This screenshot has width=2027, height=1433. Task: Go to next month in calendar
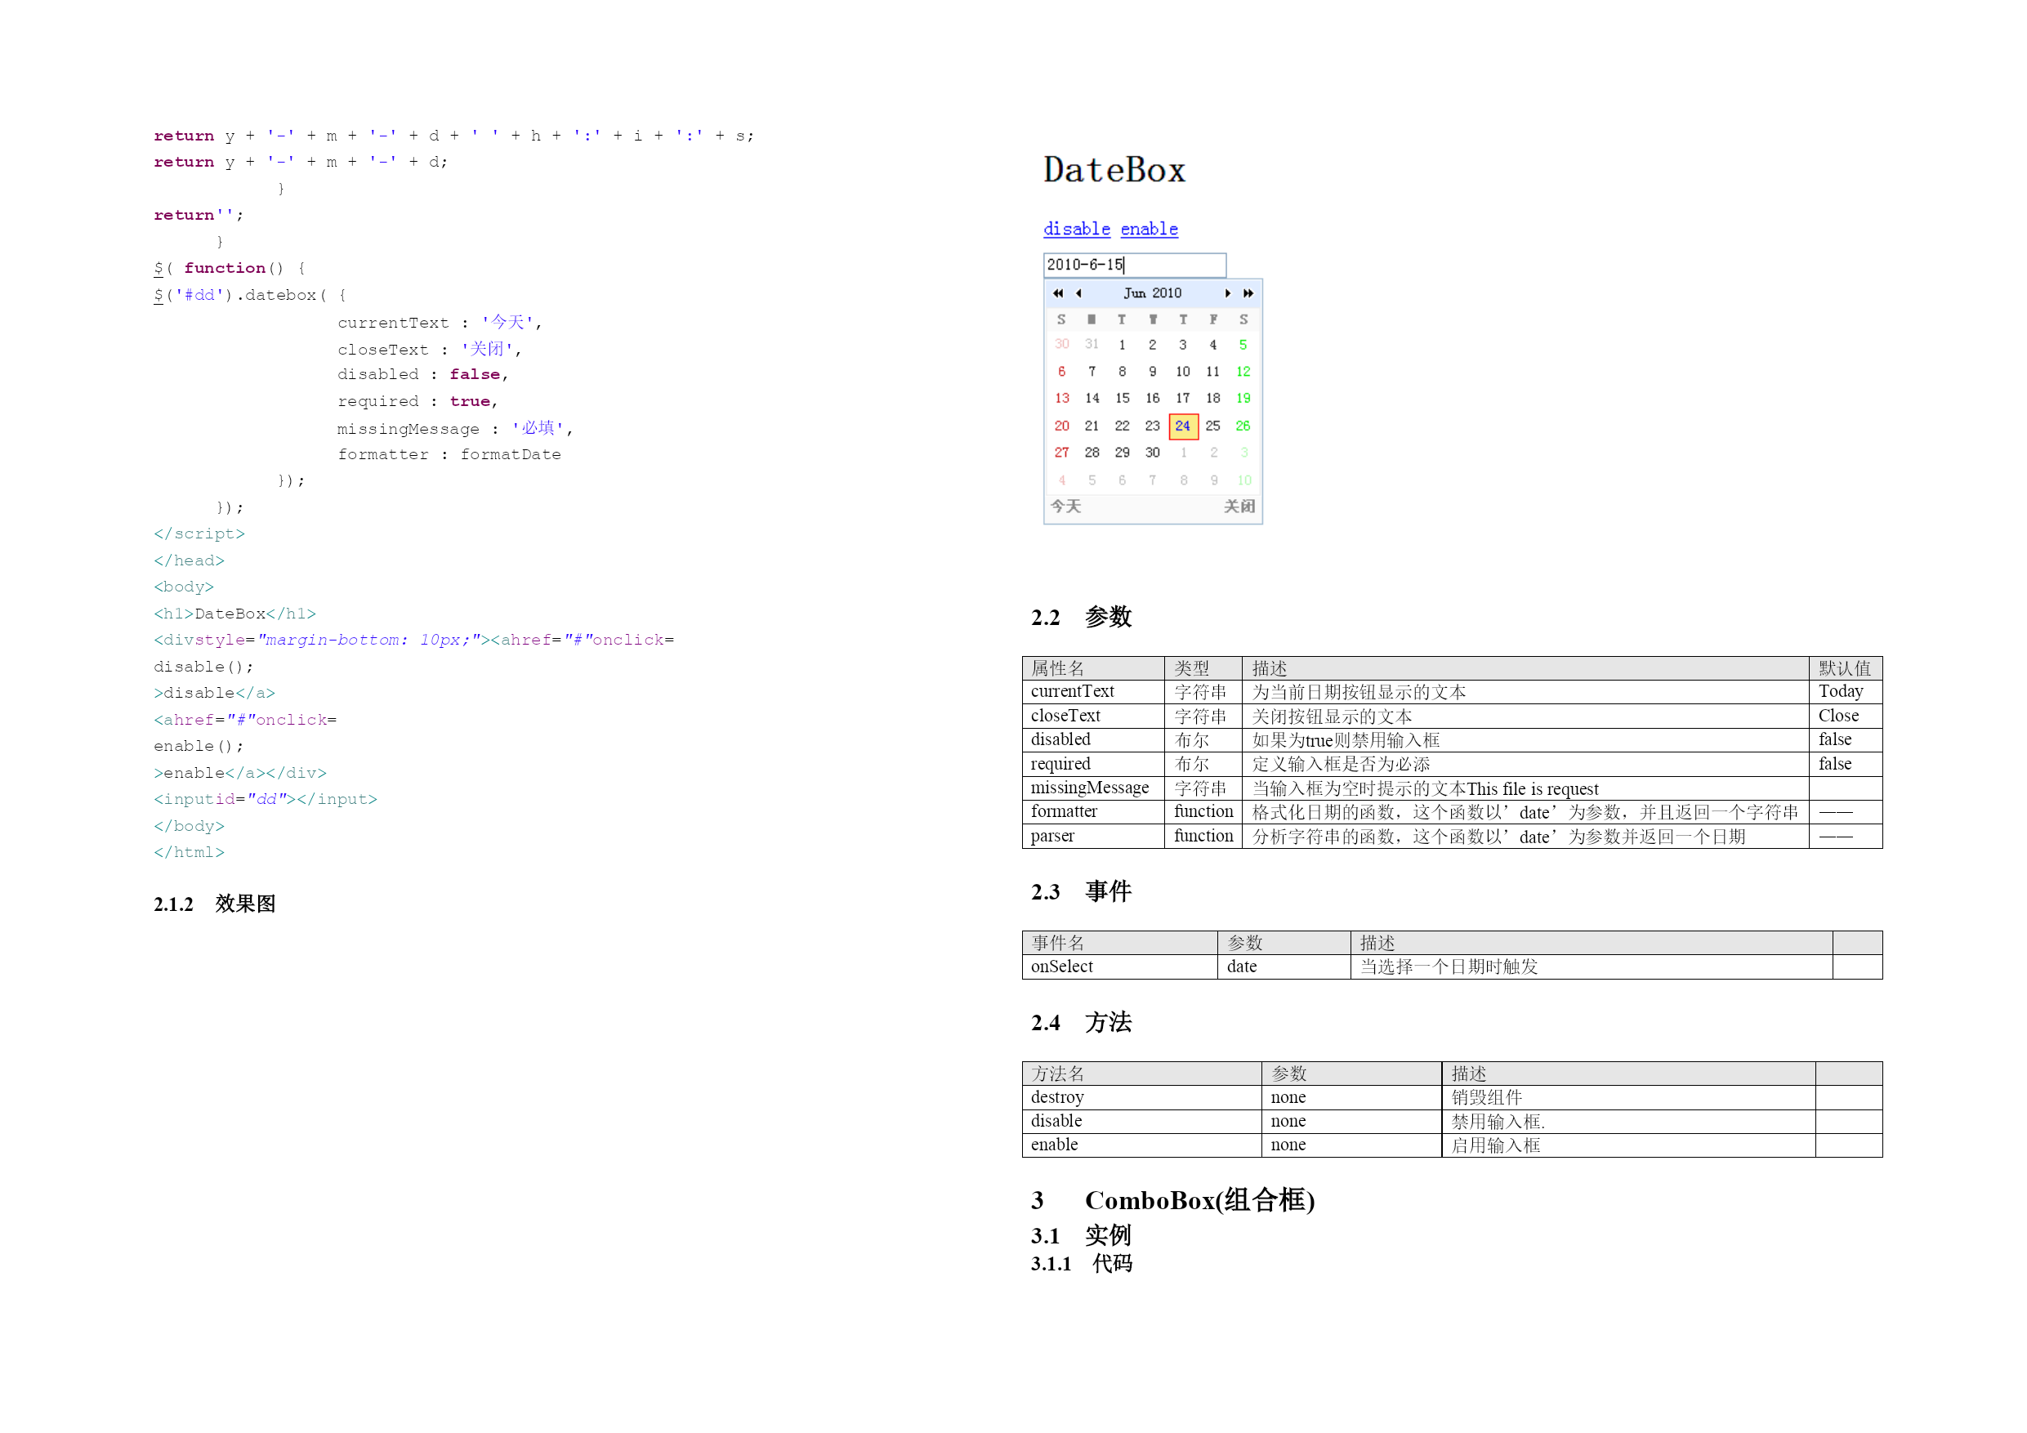tap(1227, 293)
